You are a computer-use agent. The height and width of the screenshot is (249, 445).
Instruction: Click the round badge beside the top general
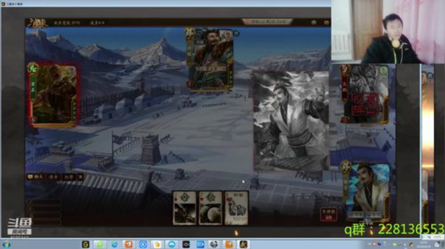click(236, 33)
